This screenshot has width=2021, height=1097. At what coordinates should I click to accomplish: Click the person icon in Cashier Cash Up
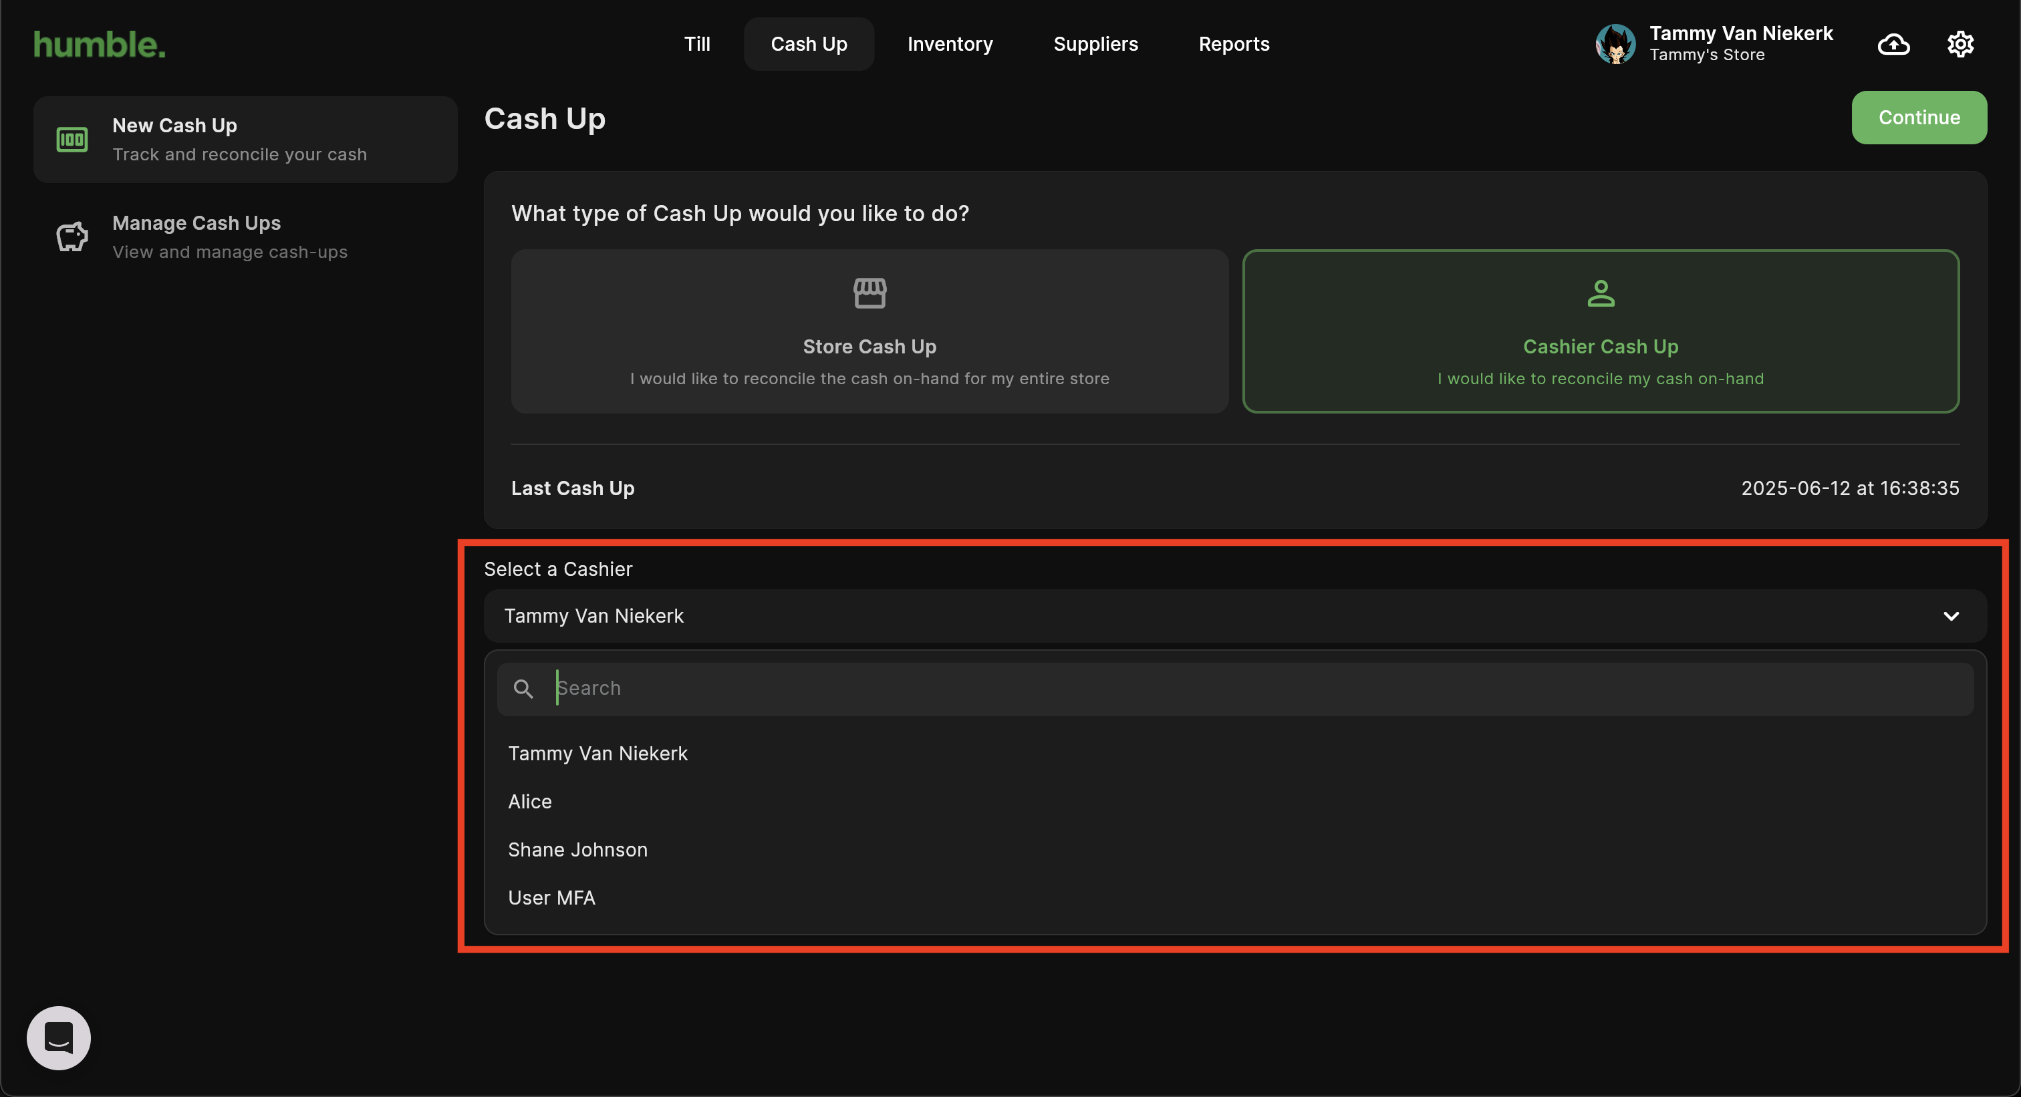[1601, 293]
